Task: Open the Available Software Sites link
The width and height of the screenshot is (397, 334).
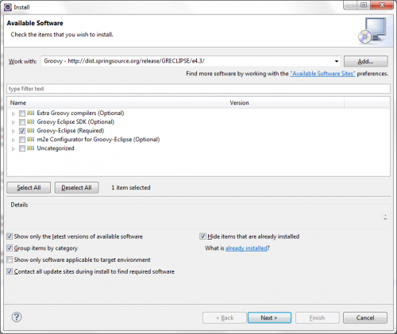Action: coord(322,74)
